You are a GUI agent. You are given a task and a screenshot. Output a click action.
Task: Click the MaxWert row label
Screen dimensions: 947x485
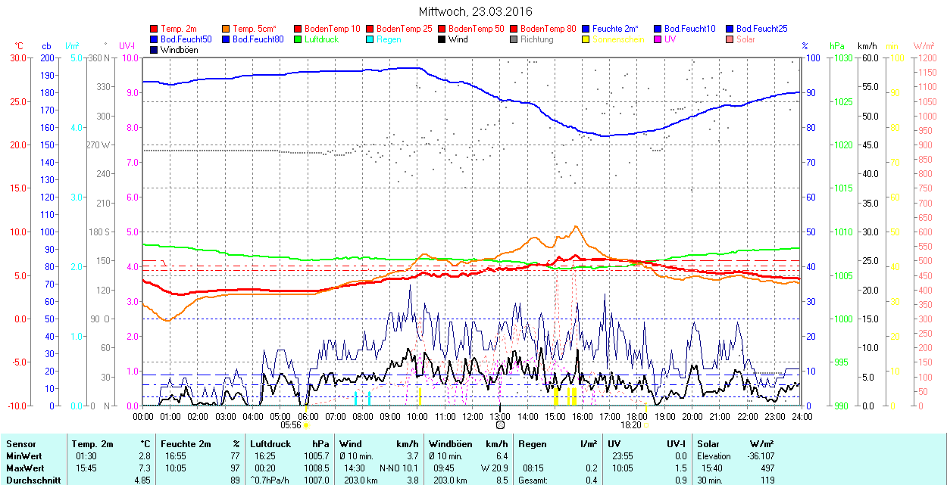(x=24, y=468)
